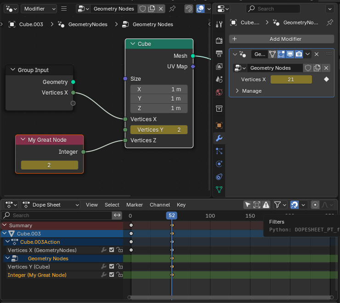Duplicate node tree from node editor header
The width and height of the screenshot is (340, 303).
152,9
